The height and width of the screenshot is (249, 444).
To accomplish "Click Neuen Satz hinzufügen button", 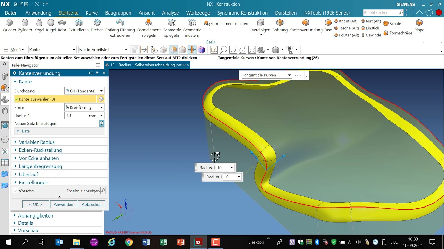I will pyautogui.click(x=102, y=123).
